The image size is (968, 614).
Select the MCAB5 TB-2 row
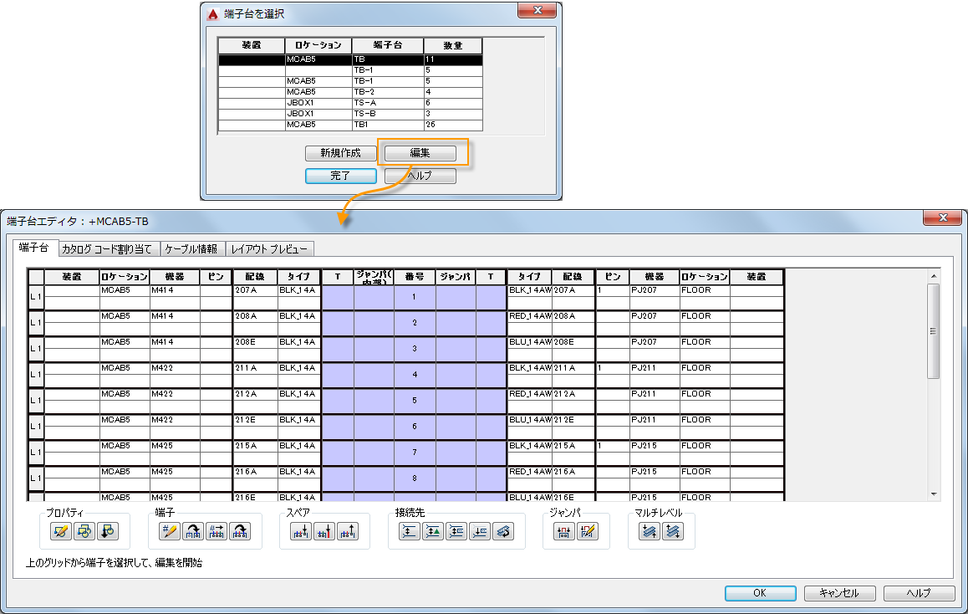click(350, 92)
